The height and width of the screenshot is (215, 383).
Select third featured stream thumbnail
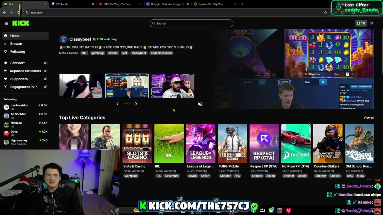(x=173, y=86)
